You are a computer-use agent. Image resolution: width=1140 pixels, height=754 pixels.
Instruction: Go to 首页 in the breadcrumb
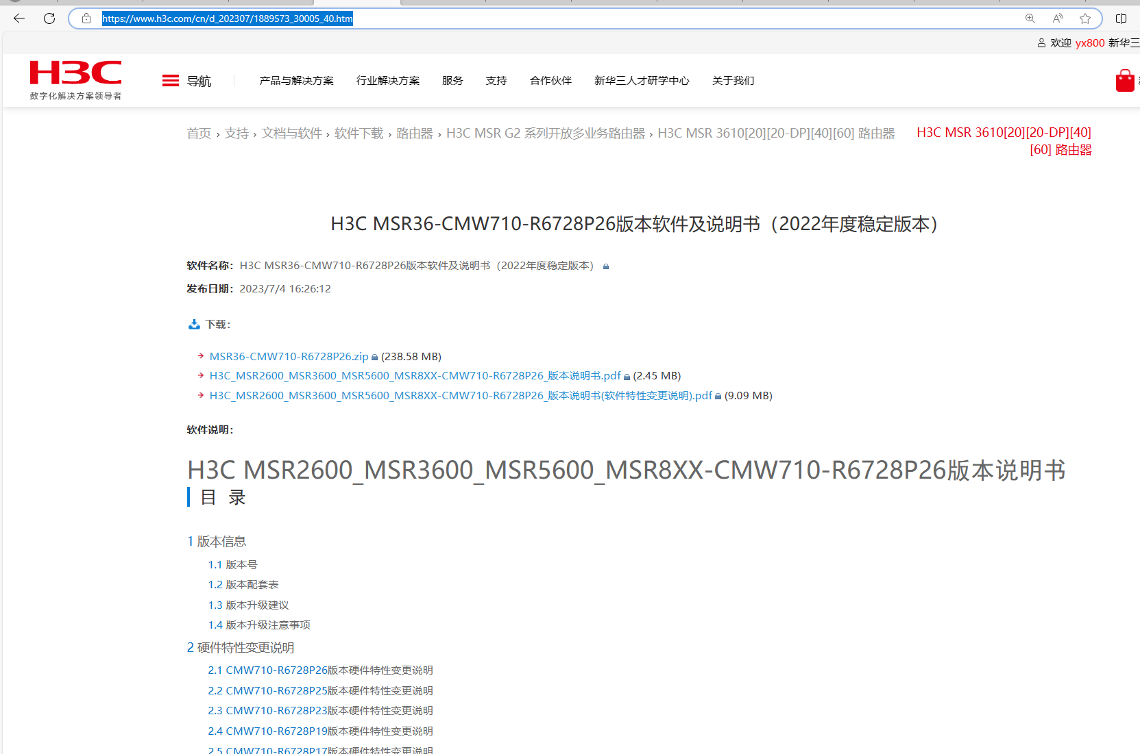click(x=199, y=134)
